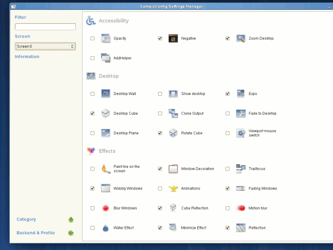The height and width of the screenshot is (250, 333).
Task: Uncheck the Minimize Effect checkbox
Action: click(160, 228)
